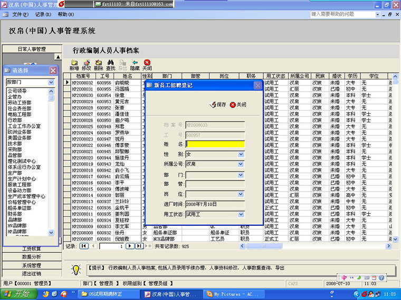This screenshot has width=401, height=300.
Task: Open the 性别 dropdown
Action: [x=241, y=154]
